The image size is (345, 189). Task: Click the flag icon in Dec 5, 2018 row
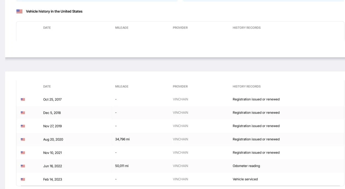coord(23,113)
